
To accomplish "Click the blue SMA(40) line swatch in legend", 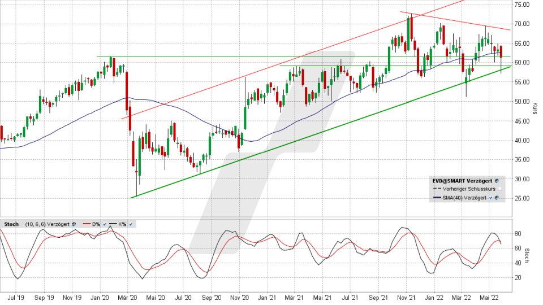I will (437, 198).
